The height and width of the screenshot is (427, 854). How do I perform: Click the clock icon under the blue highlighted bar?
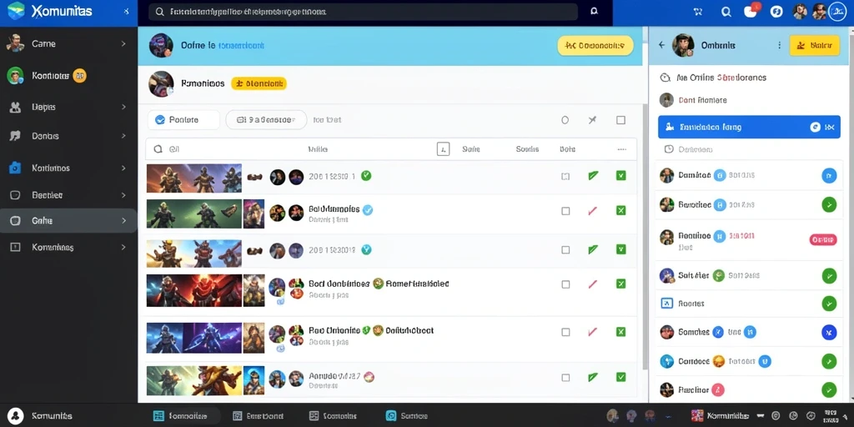(x=669, y=149)
